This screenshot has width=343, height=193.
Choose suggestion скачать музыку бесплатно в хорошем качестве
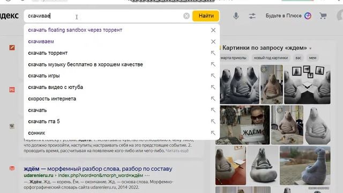tap(85, 64)
